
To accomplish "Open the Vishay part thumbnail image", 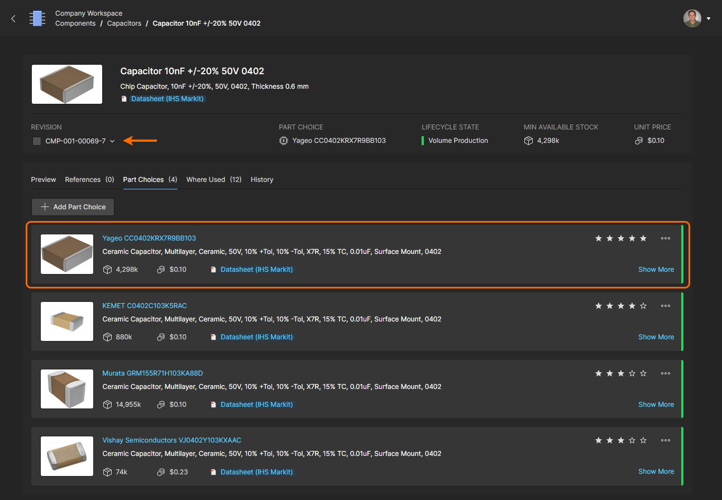I will 67,456.
